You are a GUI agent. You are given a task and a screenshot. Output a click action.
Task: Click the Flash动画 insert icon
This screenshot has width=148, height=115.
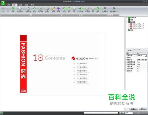click(80, 9)
